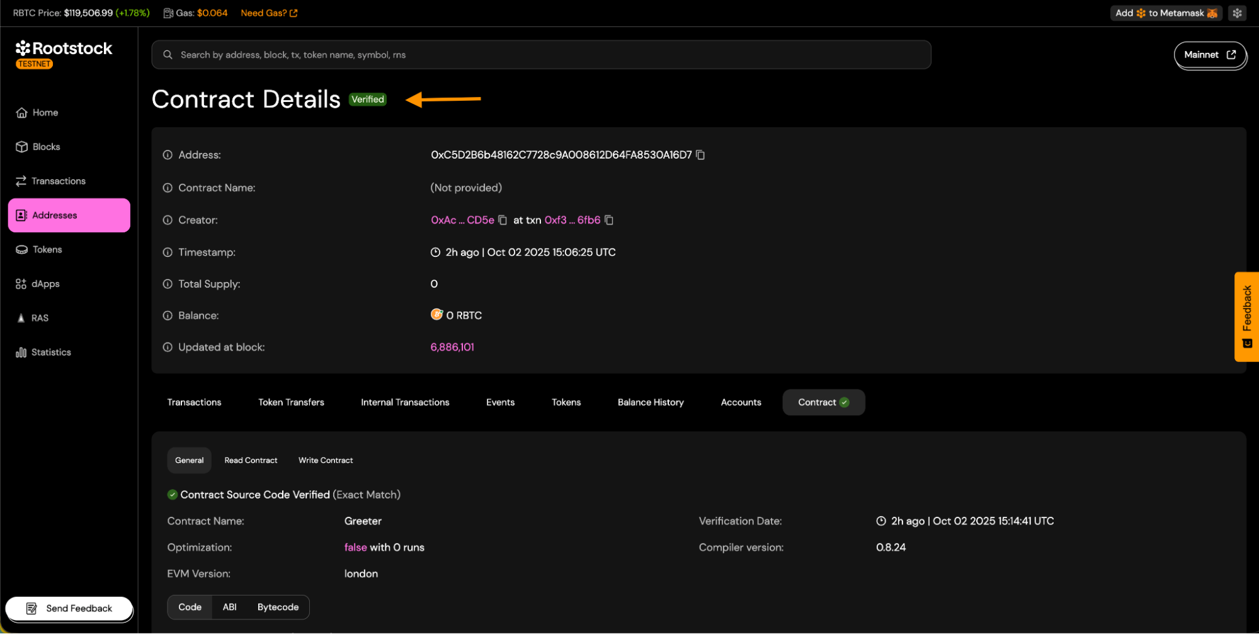1259x634 pixels.
Task: Open updated block 6,886,101
Action: [452, 348]
